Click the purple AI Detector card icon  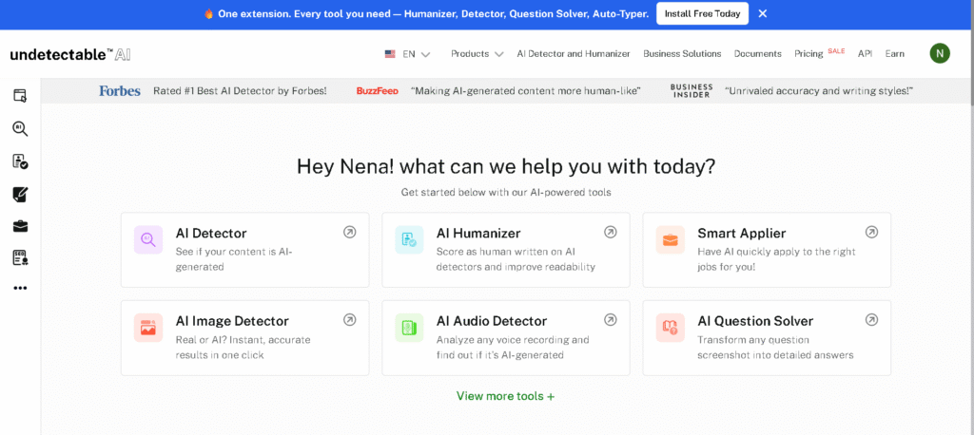point(148,239)
